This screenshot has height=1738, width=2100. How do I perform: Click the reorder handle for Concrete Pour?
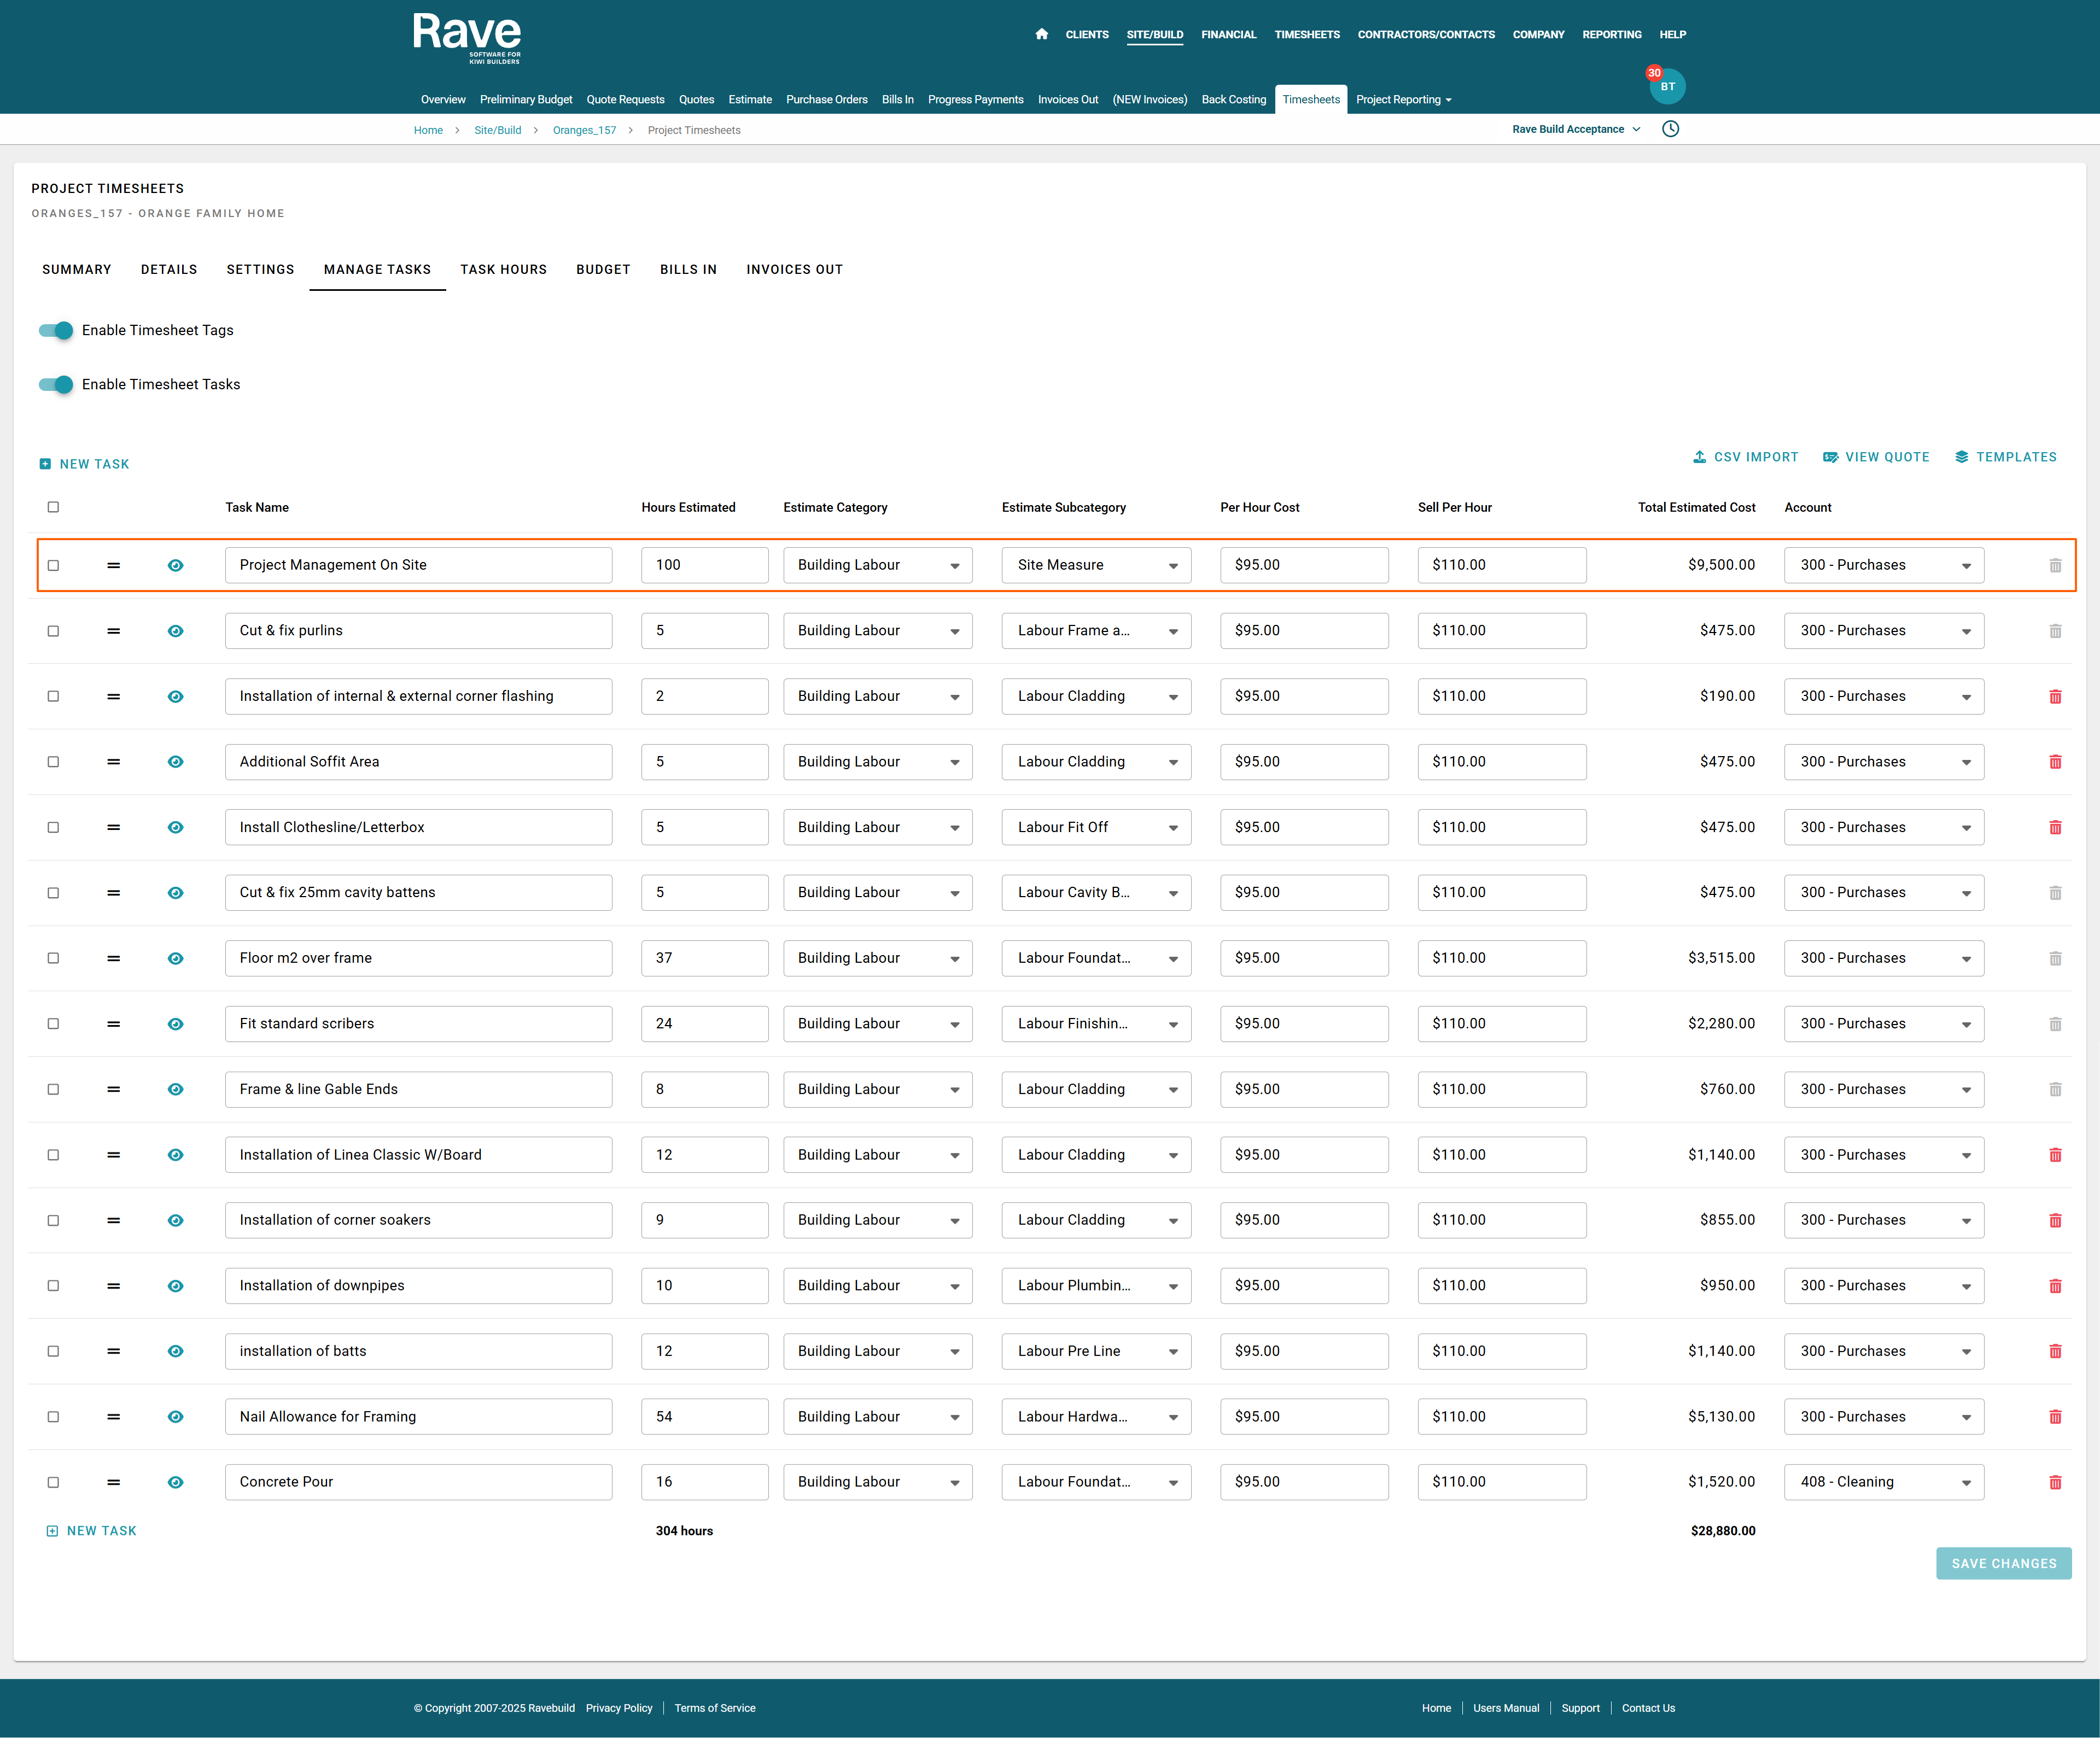tap(114, 1482)
